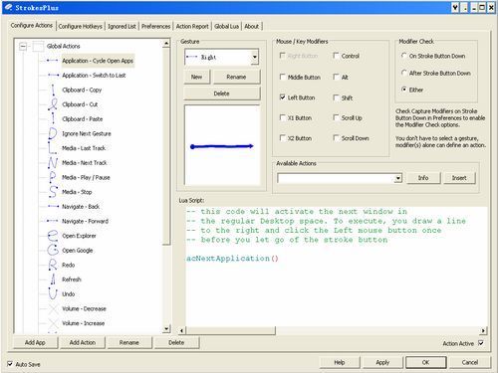The image size is (498, 373).
Task: Click the action tree scroll down arrow
Action: [166, 329]
